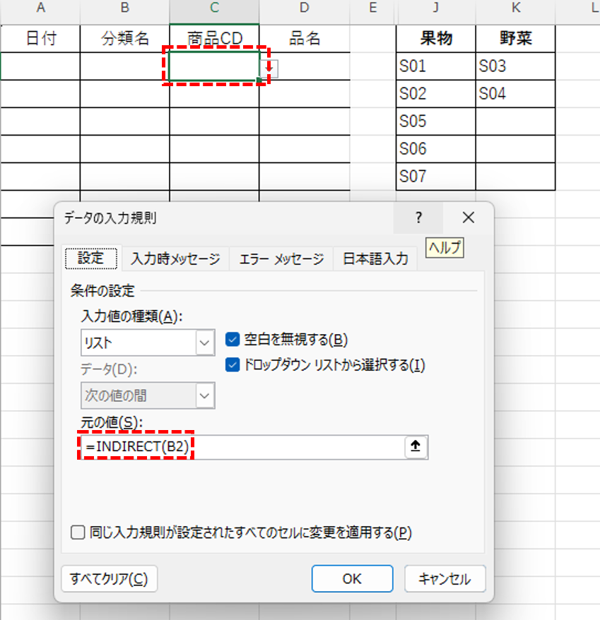Select the 商品CD header cell
This screenshot has height=620, width=600.
point(214,38)
